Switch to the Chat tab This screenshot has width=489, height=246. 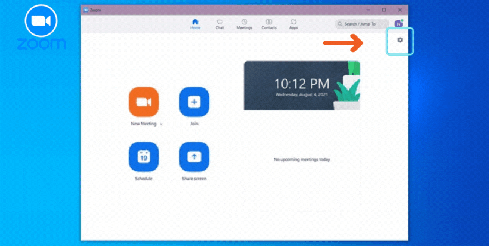219,24
